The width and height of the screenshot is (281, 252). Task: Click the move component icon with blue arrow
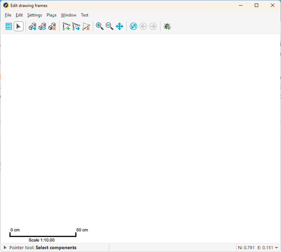click(x=33, y=26)
